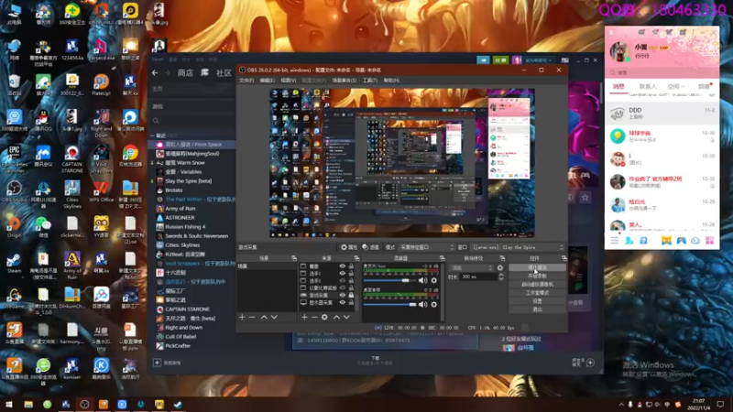Switch to 联系人 tab in QQ

pos(648,86)
